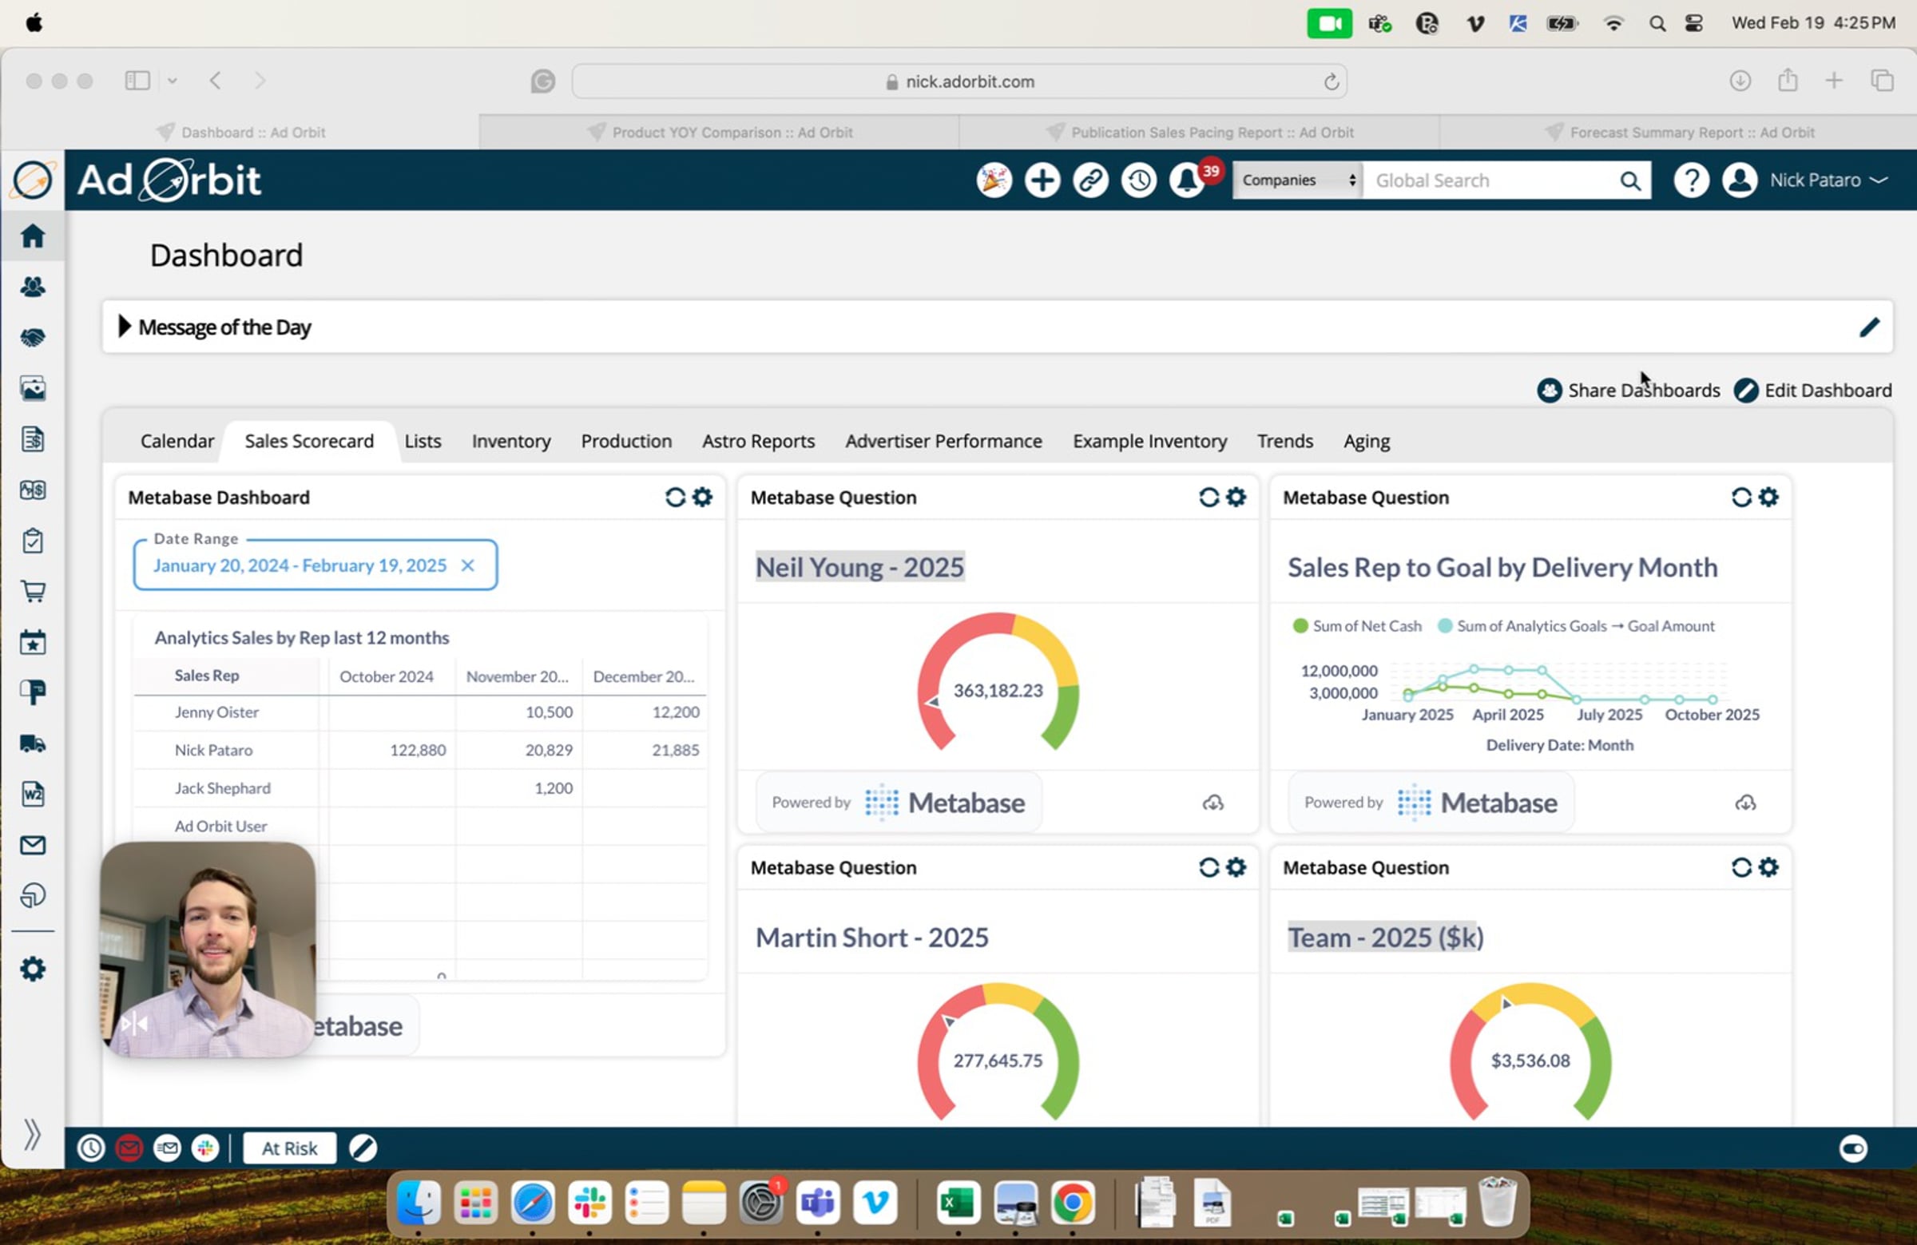
Task: Refresh the Metabase Dashboard widget
Action: tap(675, 497)
